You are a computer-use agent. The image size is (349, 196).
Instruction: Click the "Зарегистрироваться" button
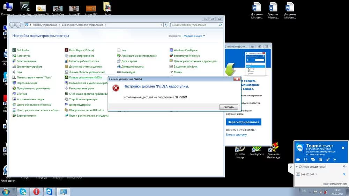coord(244,122)
